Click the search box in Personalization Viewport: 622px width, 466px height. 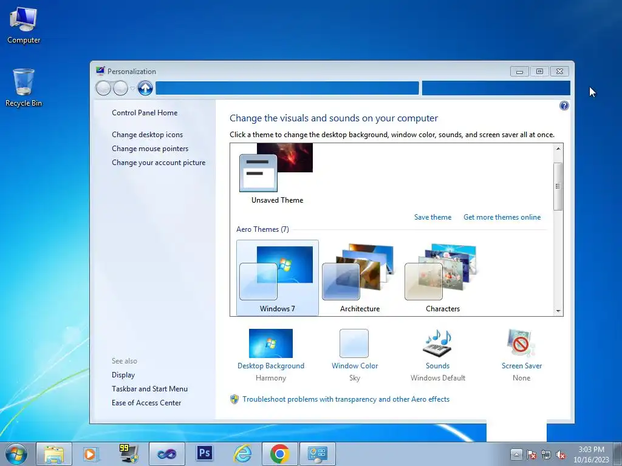click(496, 88)
